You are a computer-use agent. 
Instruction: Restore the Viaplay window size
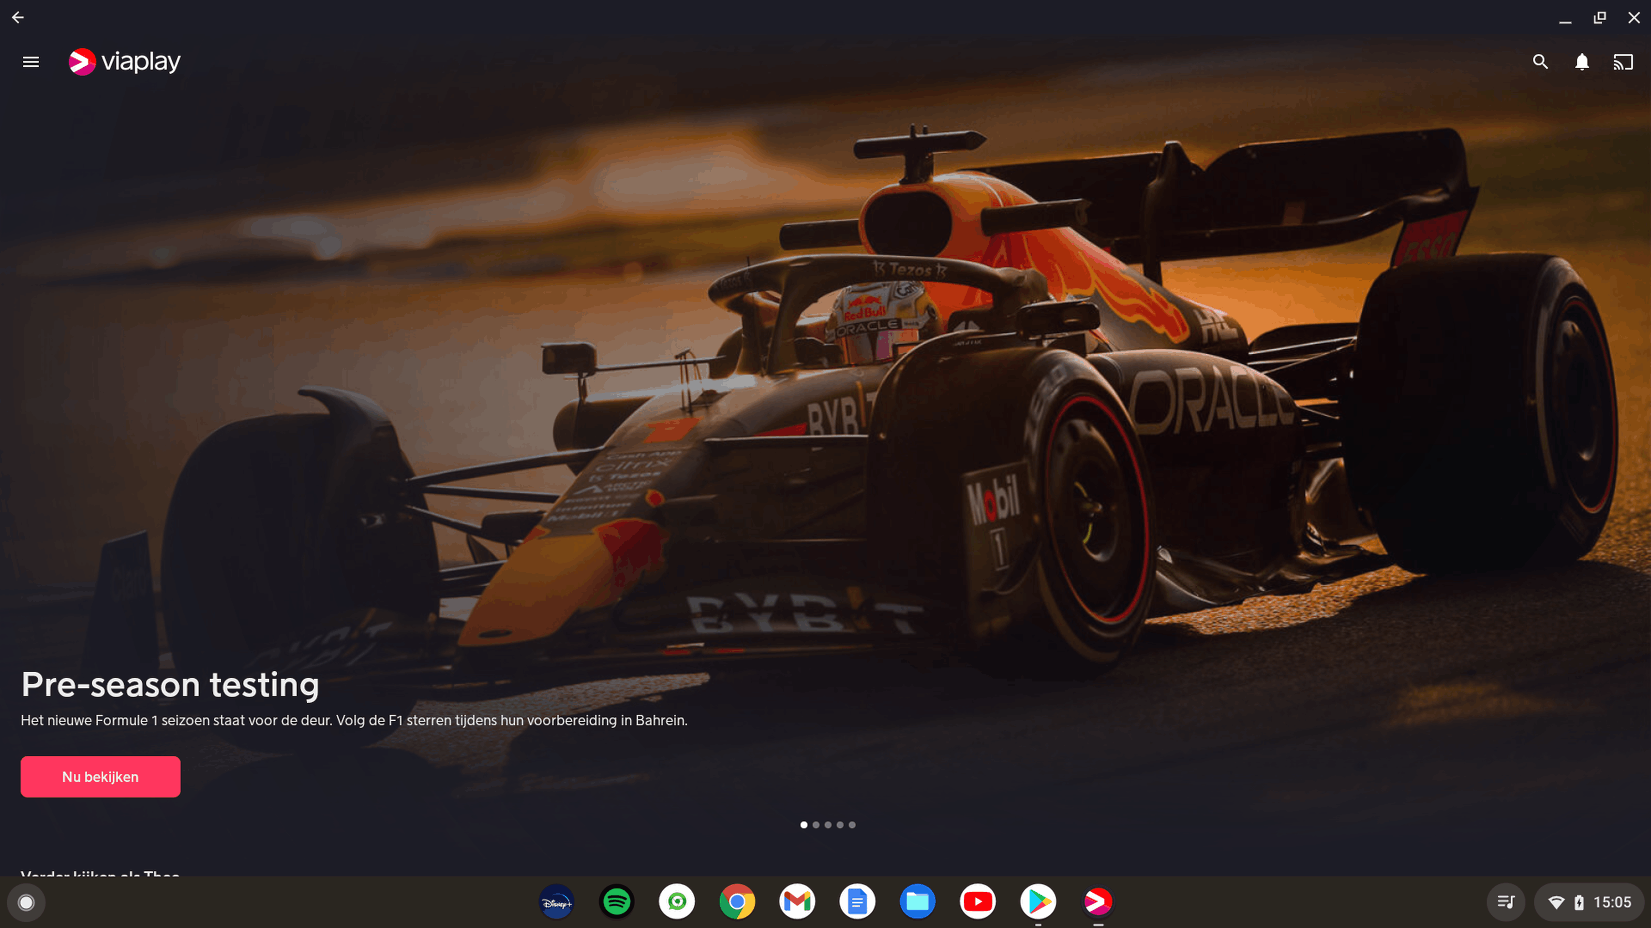click(x=1600, y=18)
